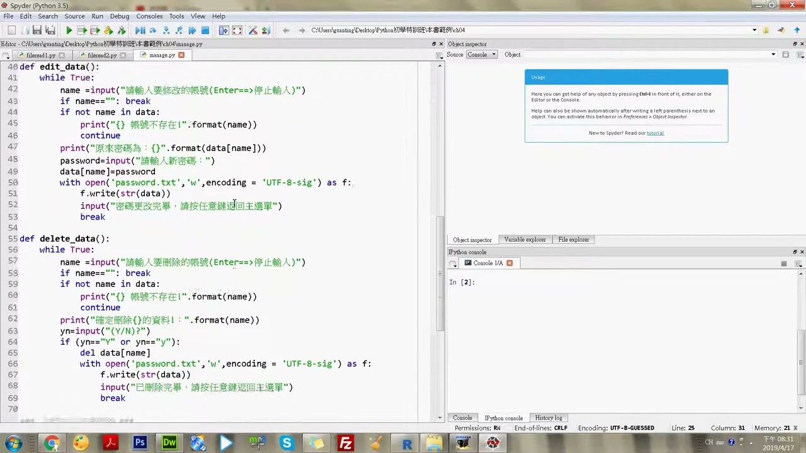
Task: Click in the Object input field
Action: coord(646,55)
